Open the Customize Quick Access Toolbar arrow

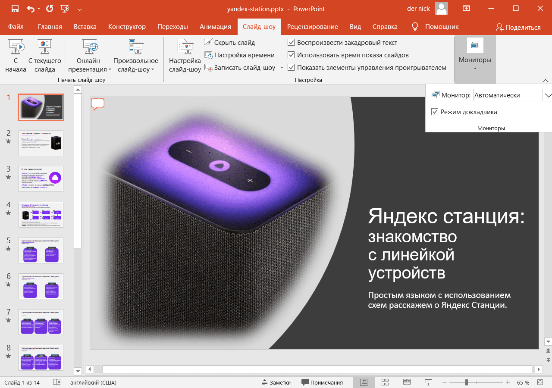[79, 9]
